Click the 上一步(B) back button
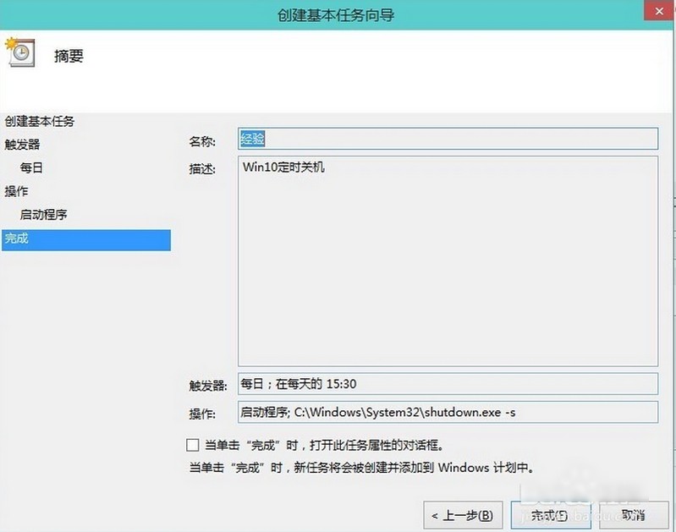Viewport: 676px width, 532px height. [x=463, y=515]
